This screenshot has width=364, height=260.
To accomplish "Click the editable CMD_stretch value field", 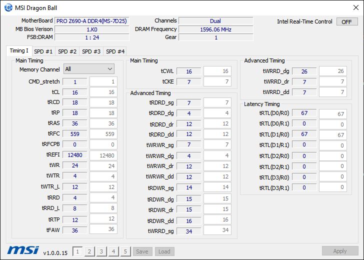I will (x=103, y=81).
